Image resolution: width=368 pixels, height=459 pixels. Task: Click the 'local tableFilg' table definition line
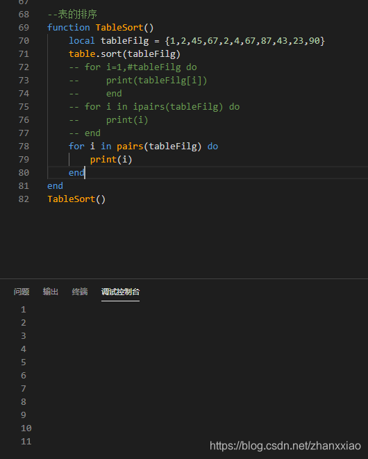click(196, 41)
